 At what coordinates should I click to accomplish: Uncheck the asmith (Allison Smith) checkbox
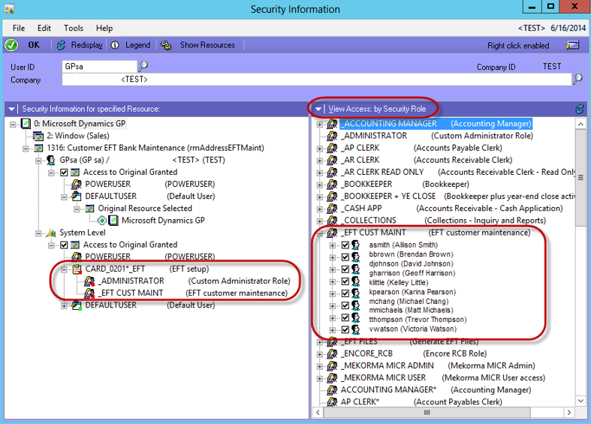(x=345, y=245)
